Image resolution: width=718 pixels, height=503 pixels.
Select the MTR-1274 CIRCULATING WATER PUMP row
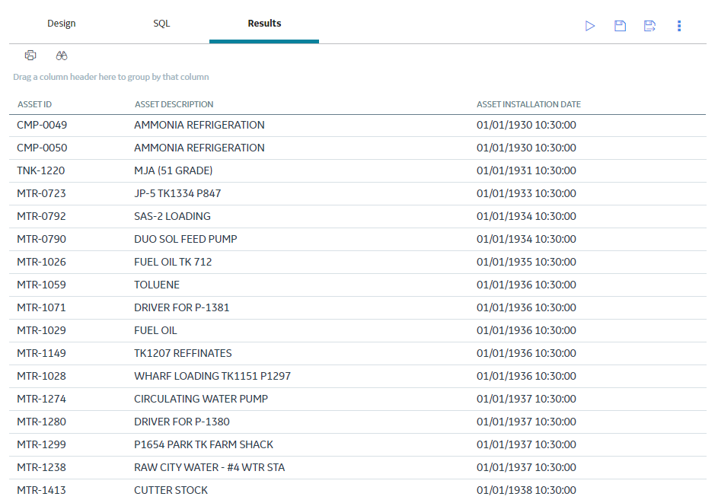coord(358,399)
